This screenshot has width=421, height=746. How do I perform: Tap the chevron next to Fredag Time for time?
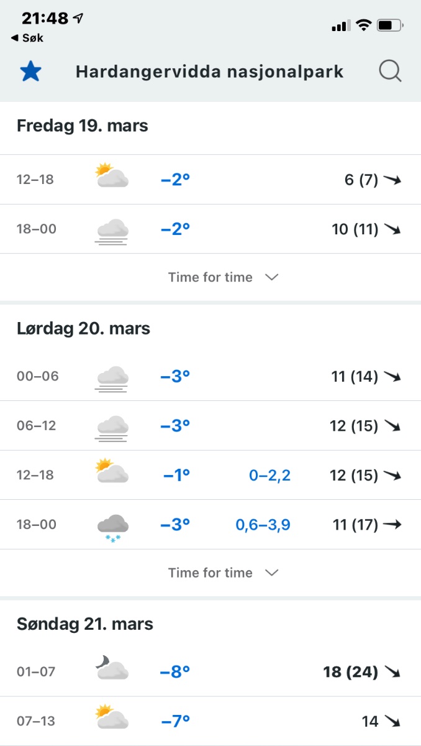pyautogui.click(x=271, y=277)
